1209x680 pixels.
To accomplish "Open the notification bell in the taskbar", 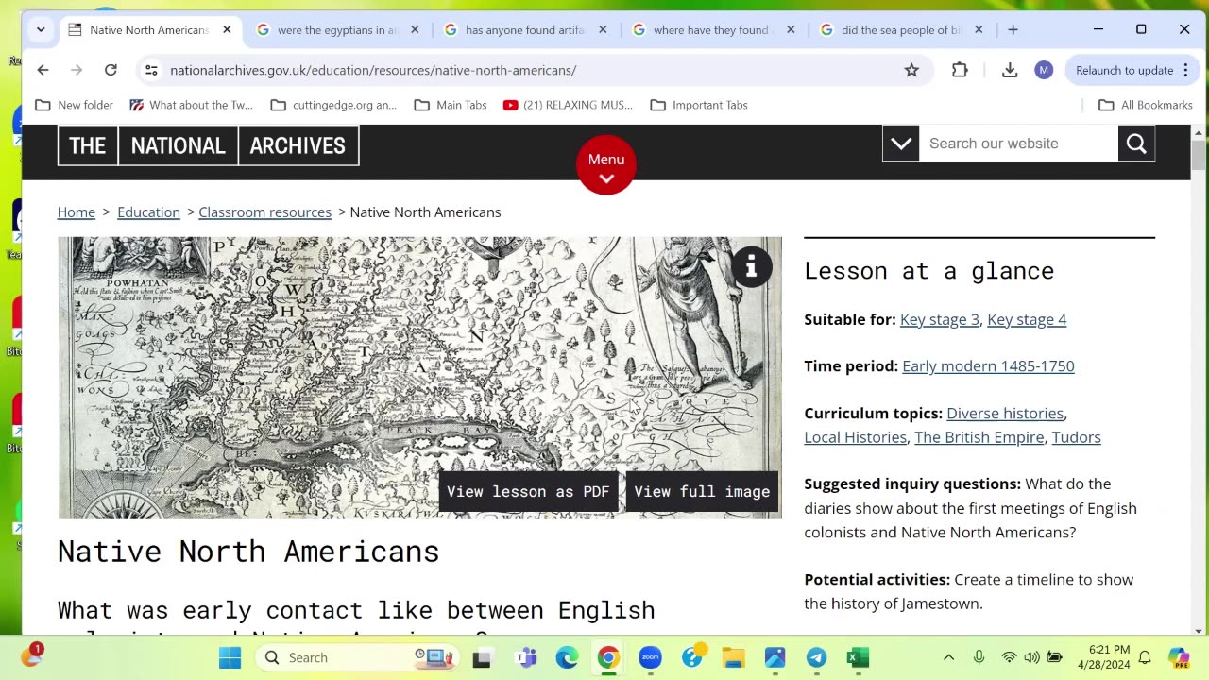I will coord(1145,657).
